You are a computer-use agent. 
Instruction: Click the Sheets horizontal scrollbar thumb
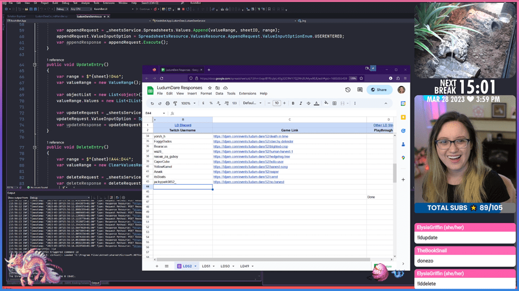(263, 260)
